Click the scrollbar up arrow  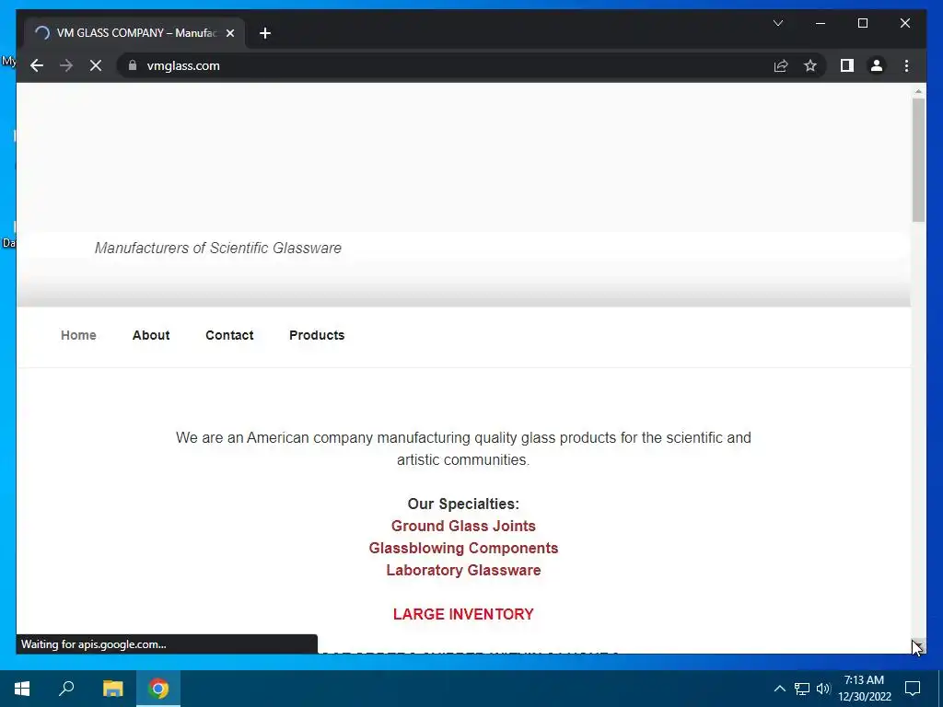point(918,91)
